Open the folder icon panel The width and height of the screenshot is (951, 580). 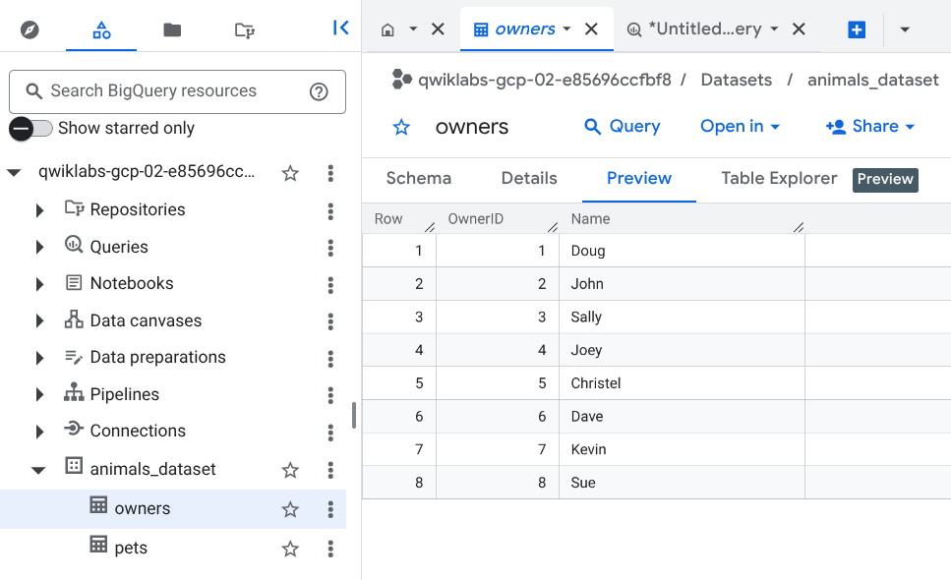click(172, 29)
